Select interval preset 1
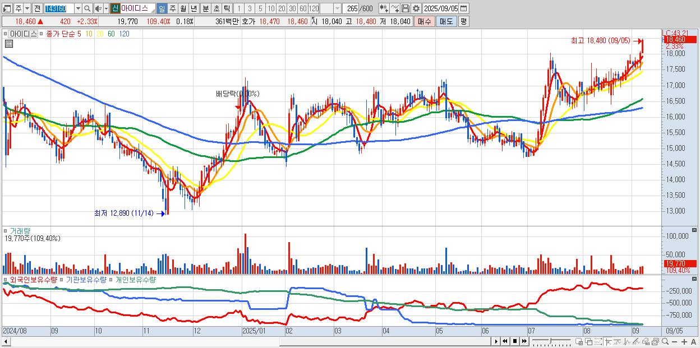 pyautogui.click(x=238, y=8)
